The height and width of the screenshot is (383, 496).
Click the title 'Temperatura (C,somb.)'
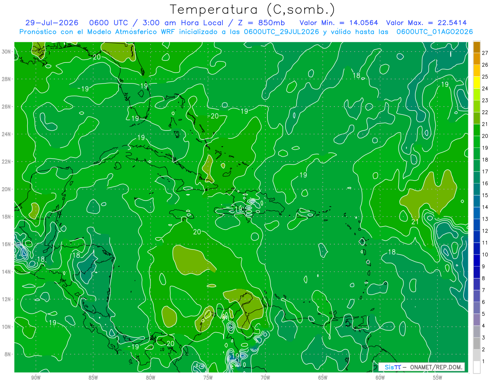(253, 9)
